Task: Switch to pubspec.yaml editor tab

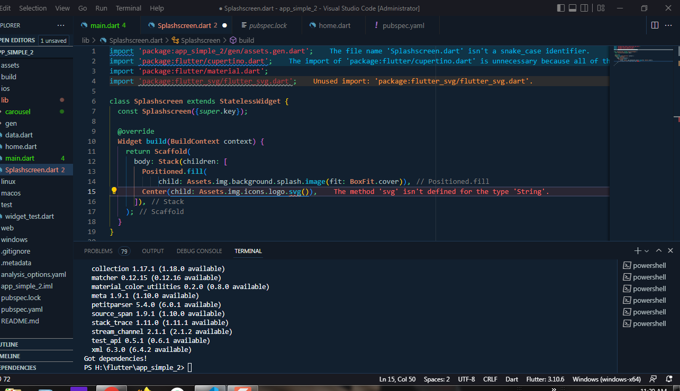Action: (403, 25)
